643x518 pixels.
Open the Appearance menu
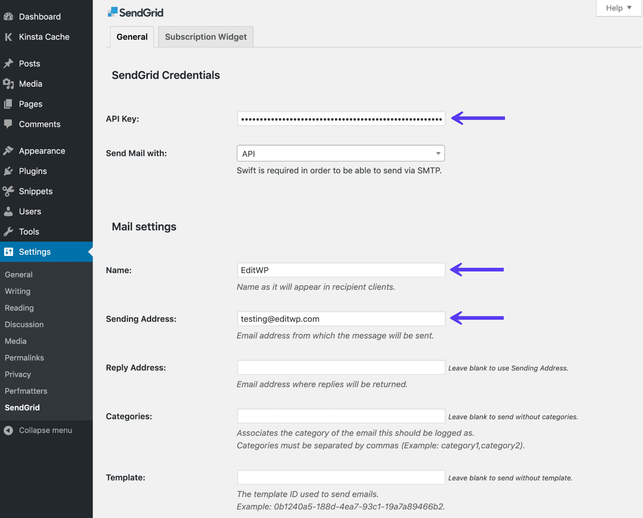coord(42,151)
